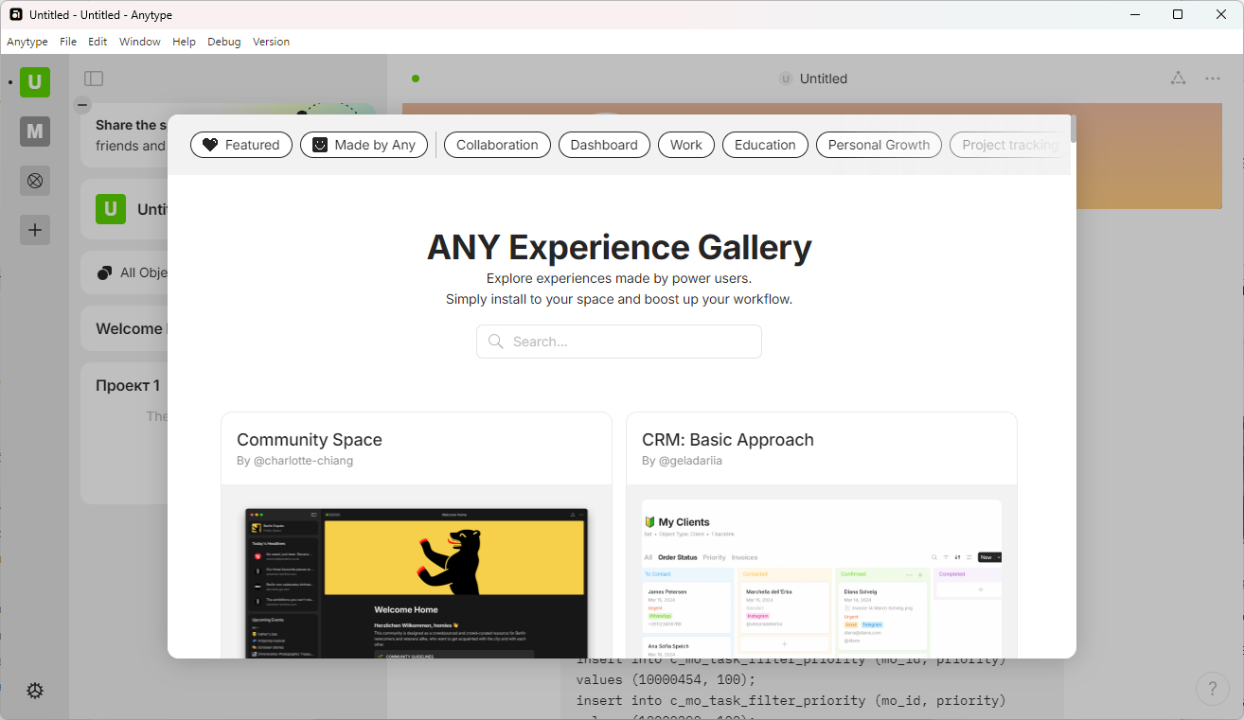This screenshot has height=720, width=1244.
Task: Filter gallery by Project tracking
Action: pyautogui.click(x=1009, y=145)
